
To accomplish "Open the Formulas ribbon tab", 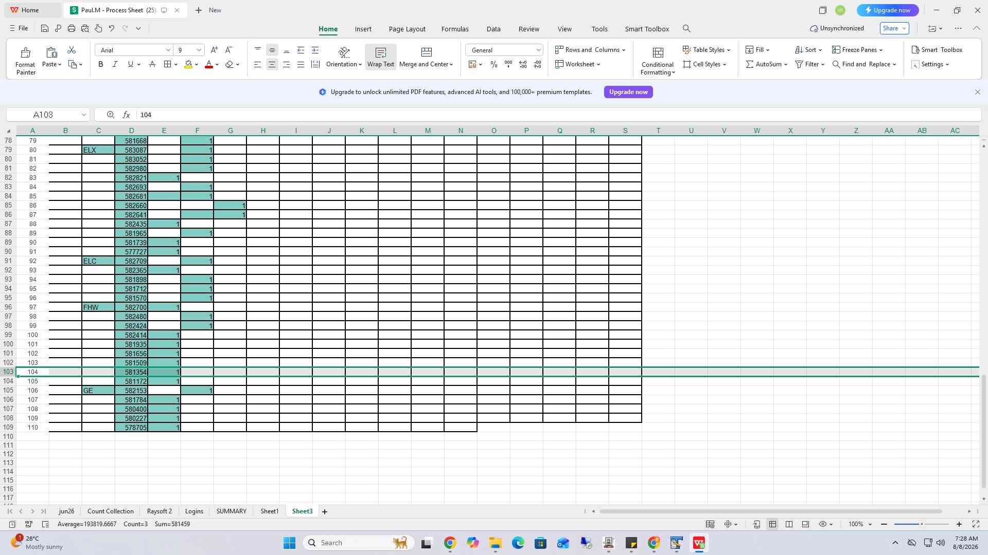I will tap(455, 29).
